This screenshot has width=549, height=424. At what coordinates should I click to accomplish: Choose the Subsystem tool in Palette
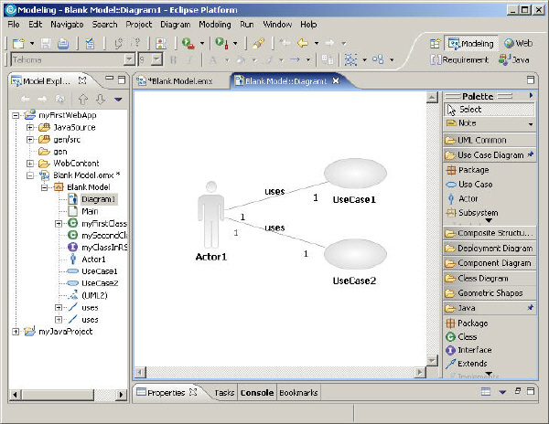click(x=478, y=212)
